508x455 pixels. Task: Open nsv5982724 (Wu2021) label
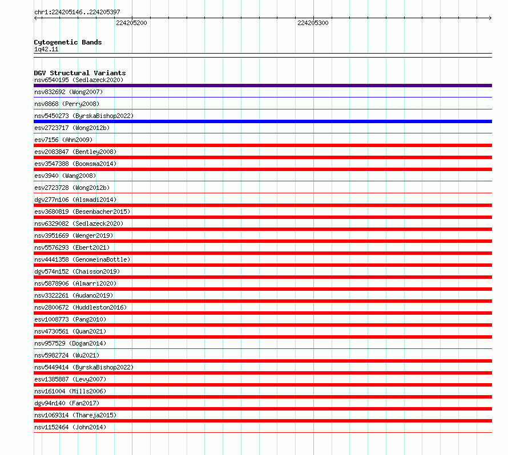[x=67, y=355]
